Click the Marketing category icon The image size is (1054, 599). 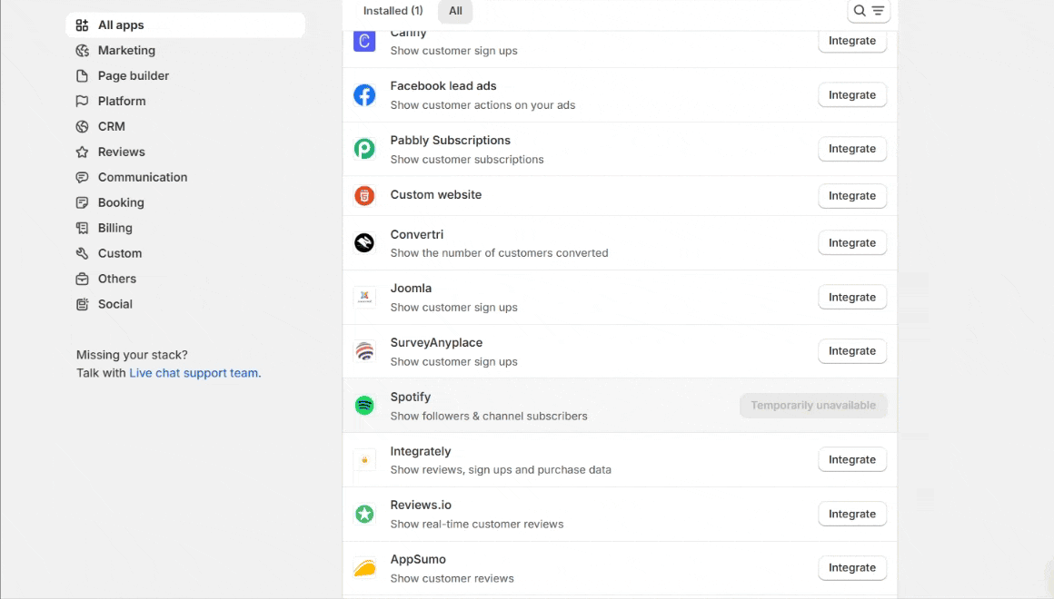point(82,50)
